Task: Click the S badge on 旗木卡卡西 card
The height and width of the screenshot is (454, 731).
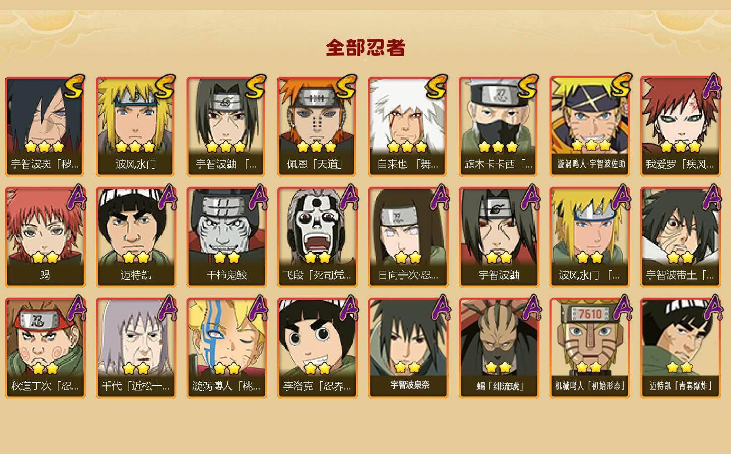Action: coord(527,87)
